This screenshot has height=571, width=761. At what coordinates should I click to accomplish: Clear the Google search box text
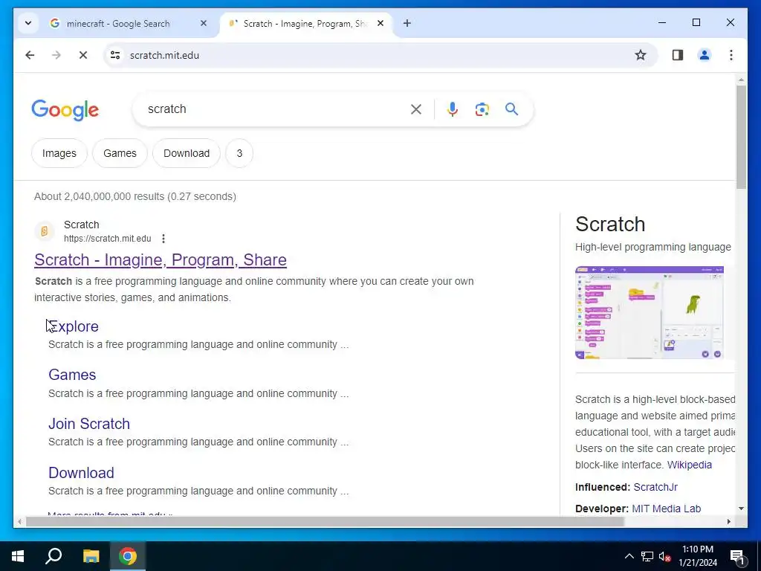416,109
